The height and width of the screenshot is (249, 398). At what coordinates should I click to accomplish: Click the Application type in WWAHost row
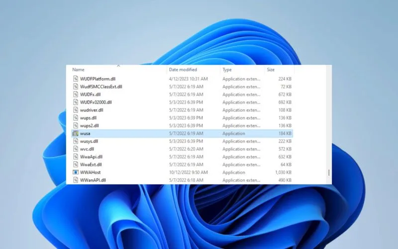click(x=234, y=172)
